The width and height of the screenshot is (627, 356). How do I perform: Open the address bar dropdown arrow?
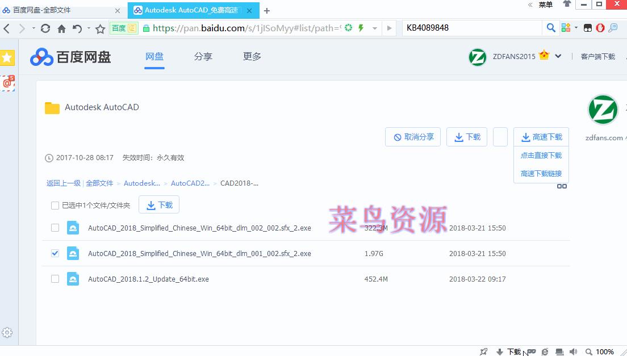[375, 27]
